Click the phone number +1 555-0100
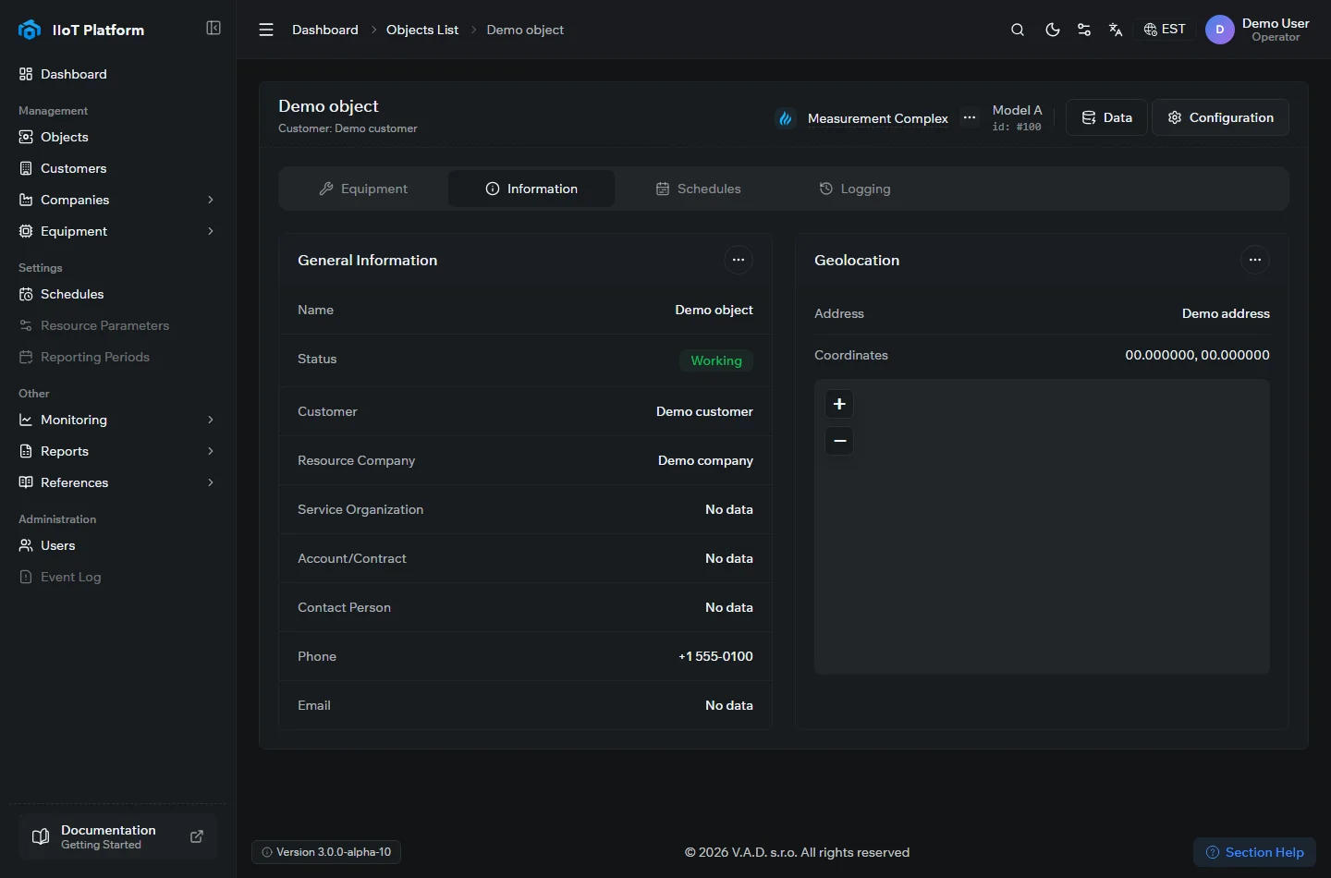 point(715,656)
